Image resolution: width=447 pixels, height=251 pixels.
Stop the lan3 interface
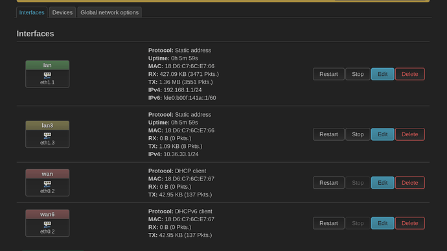(358, 134)
